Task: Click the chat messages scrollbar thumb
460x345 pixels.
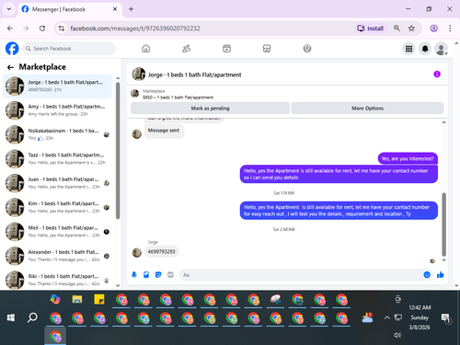Action: click(x=443, y=224)
